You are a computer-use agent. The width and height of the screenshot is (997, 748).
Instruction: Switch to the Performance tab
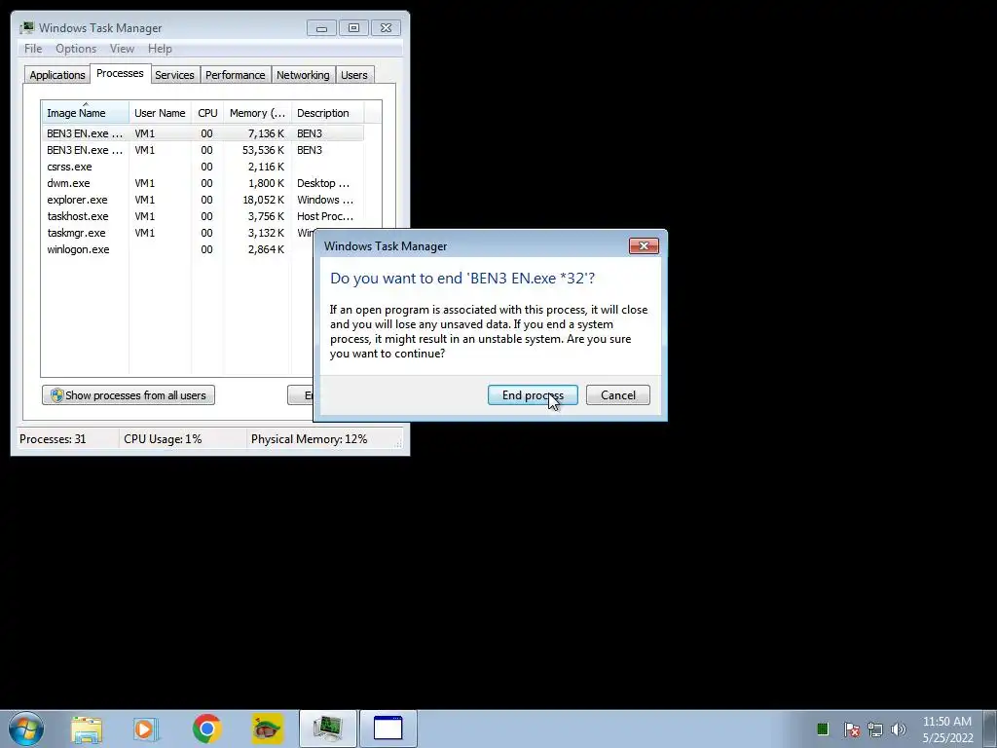coord(236,75)
